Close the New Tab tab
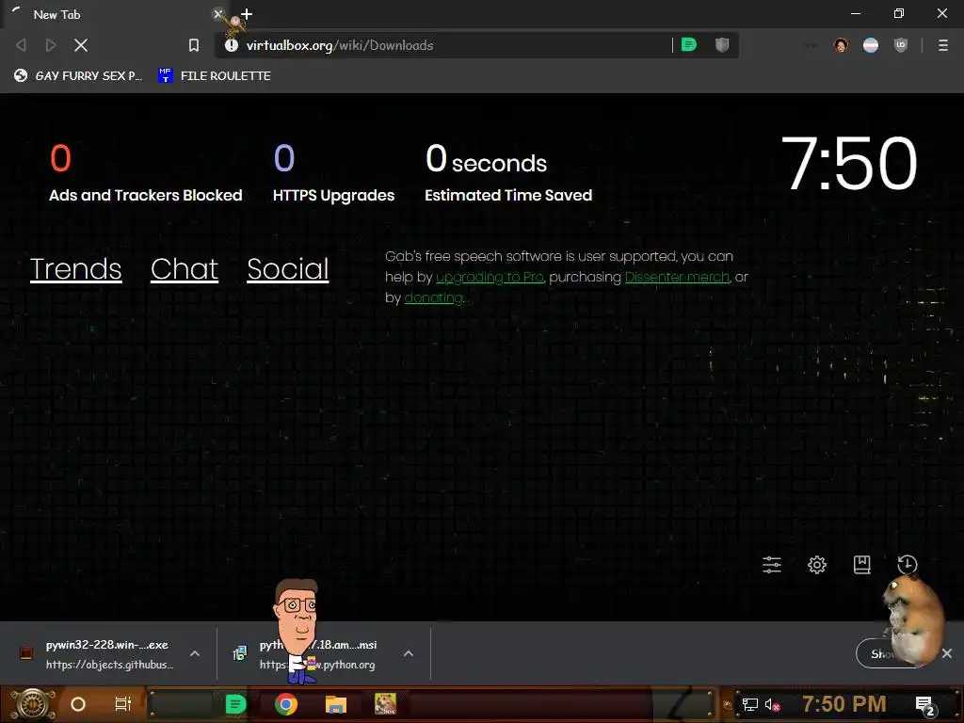 click(217, 13)
